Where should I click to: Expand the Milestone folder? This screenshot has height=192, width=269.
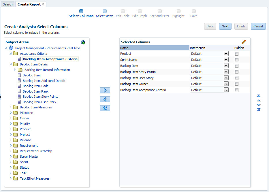(11, 113)
